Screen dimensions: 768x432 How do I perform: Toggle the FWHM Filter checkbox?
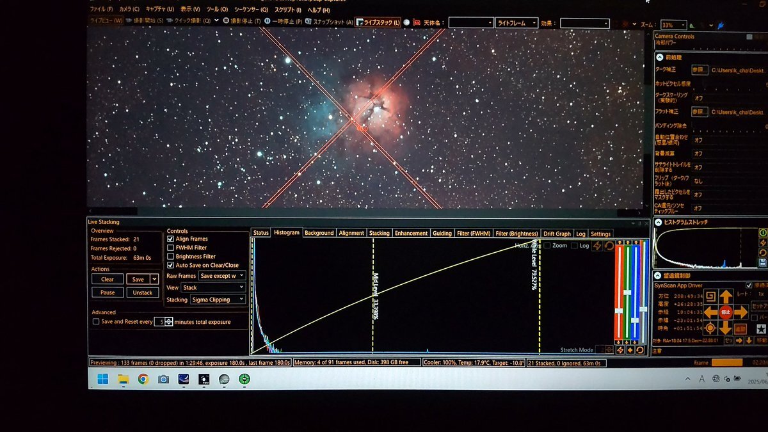[170, 248]
